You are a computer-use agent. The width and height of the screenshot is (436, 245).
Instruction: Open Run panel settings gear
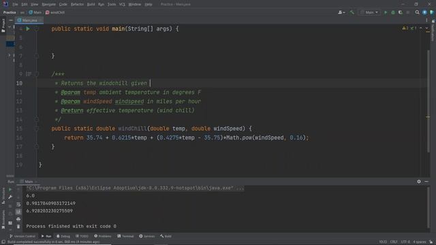419,182
